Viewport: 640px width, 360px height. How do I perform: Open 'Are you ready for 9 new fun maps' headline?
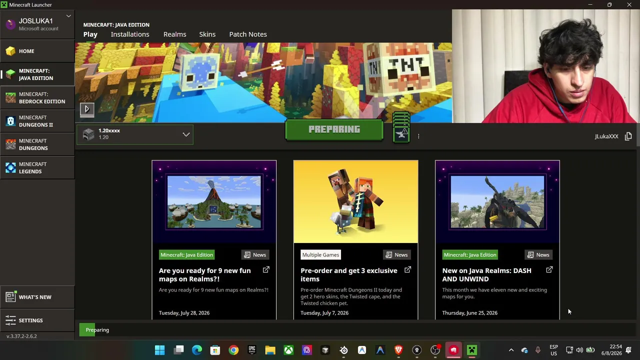205,274
